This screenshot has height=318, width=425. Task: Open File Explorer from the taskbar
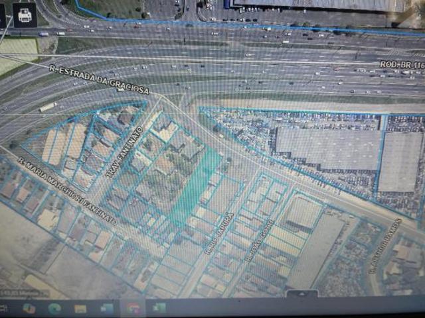(x=80, y=308)
